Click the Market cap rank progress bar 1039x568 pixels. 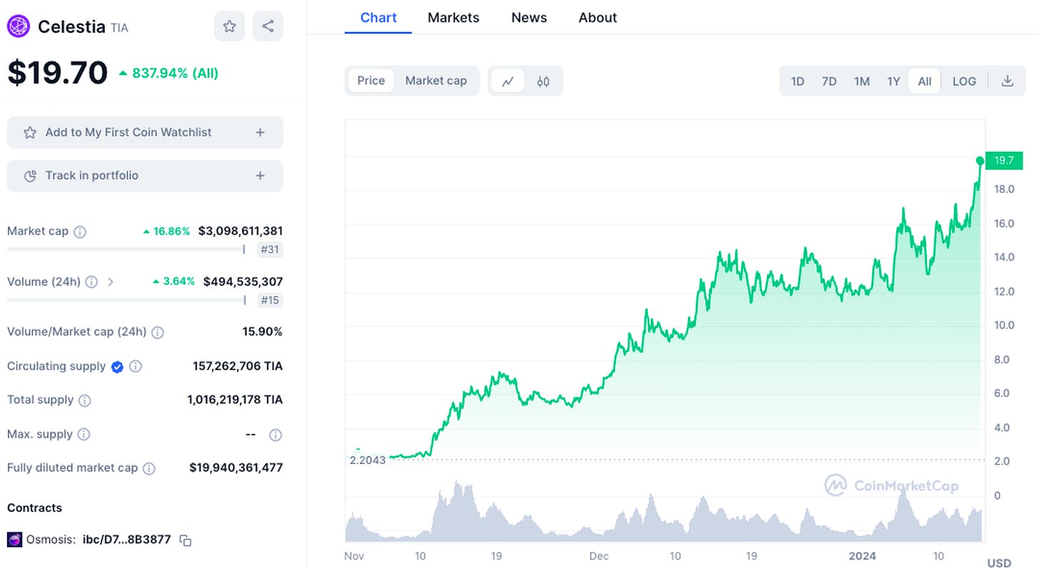coord(126,249)
